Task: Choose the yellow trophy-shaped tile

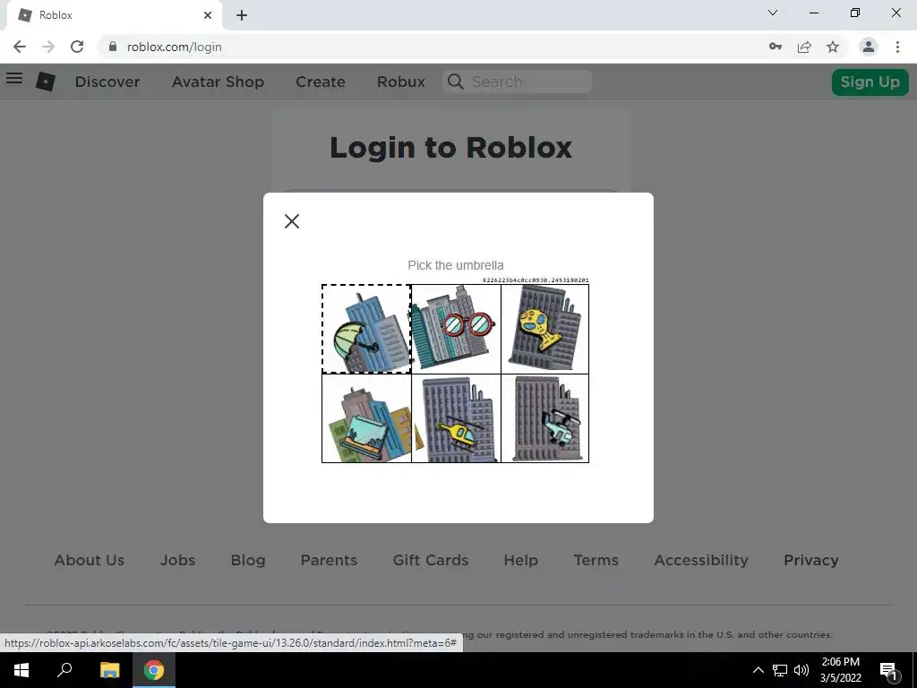Action: [x=545, y=329]
